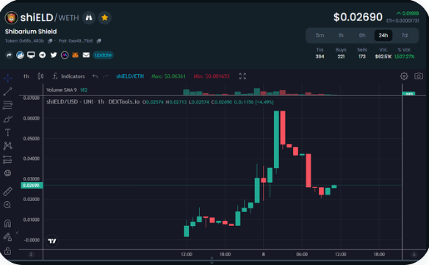
Task: Select the chart patterns tool
Action: coord(7,146)
